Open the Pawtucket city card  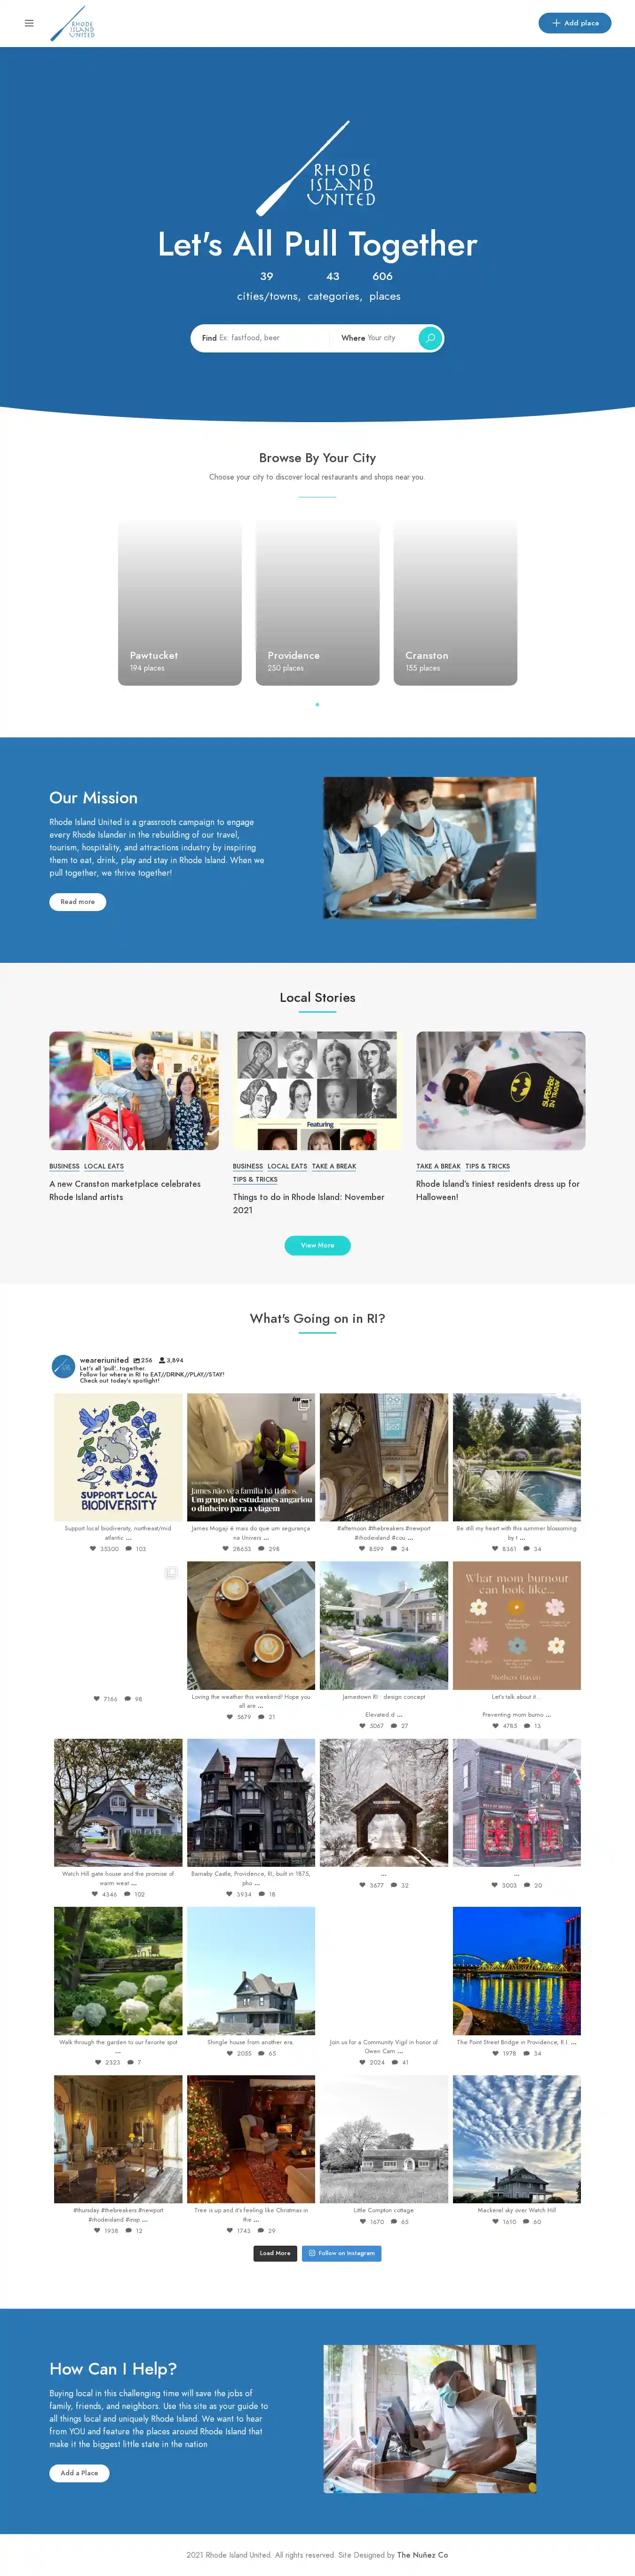[x=180, y=602]
